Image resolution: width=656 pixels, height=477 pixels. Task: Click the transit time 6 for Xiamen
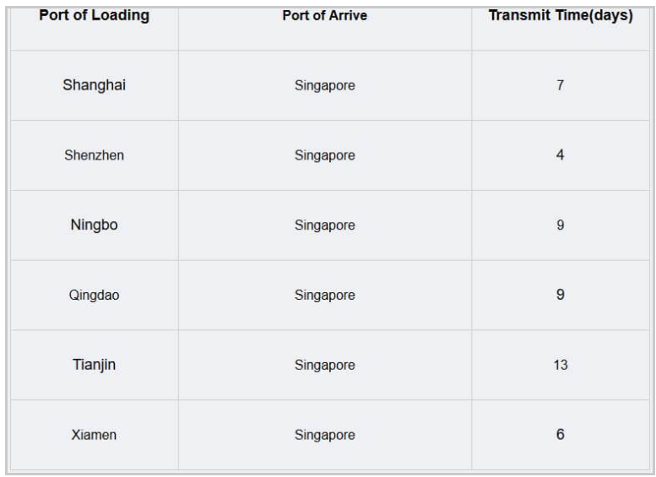560,435
